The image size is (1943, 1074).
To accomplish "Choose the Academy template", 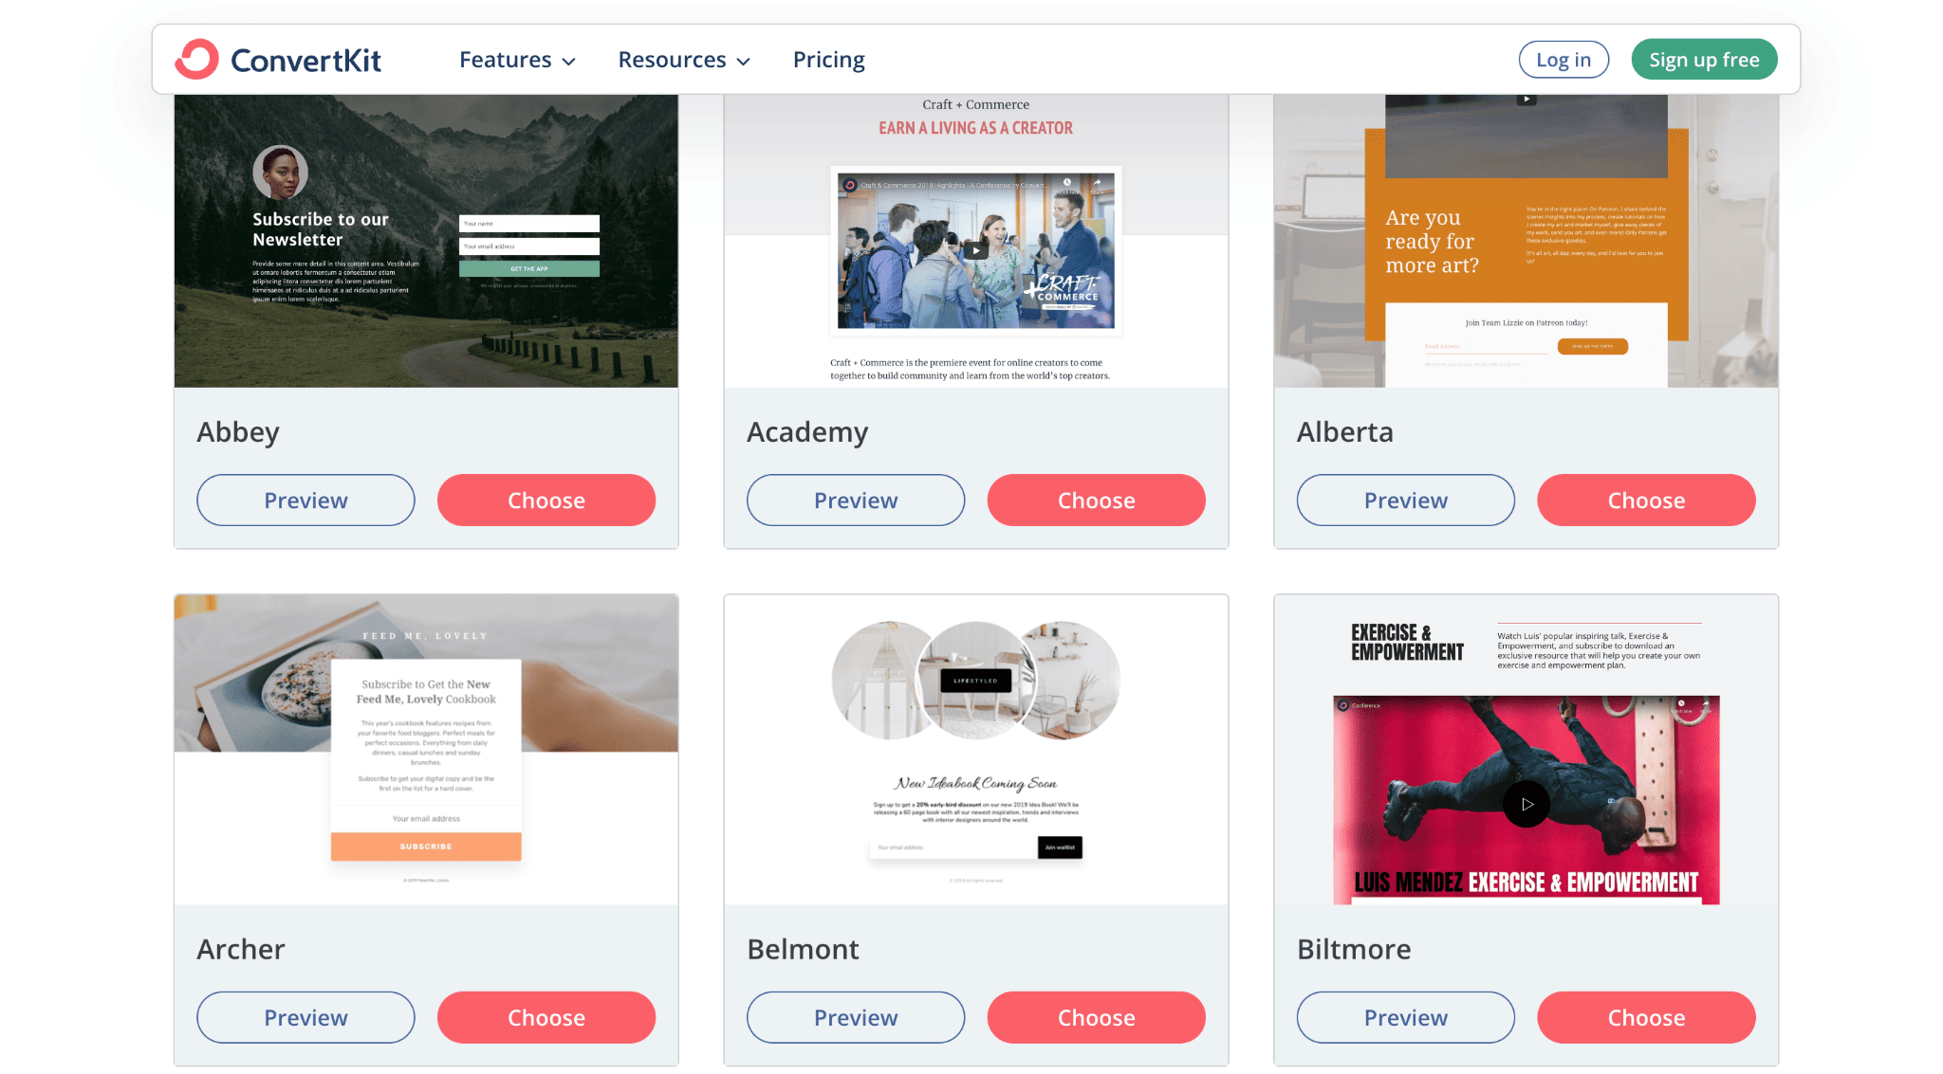I will 1096,499.
